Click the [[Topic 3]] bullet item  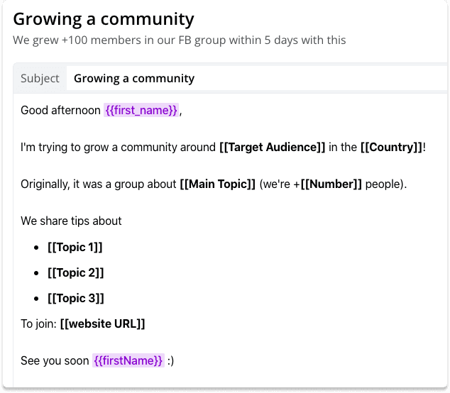[76, 299]
